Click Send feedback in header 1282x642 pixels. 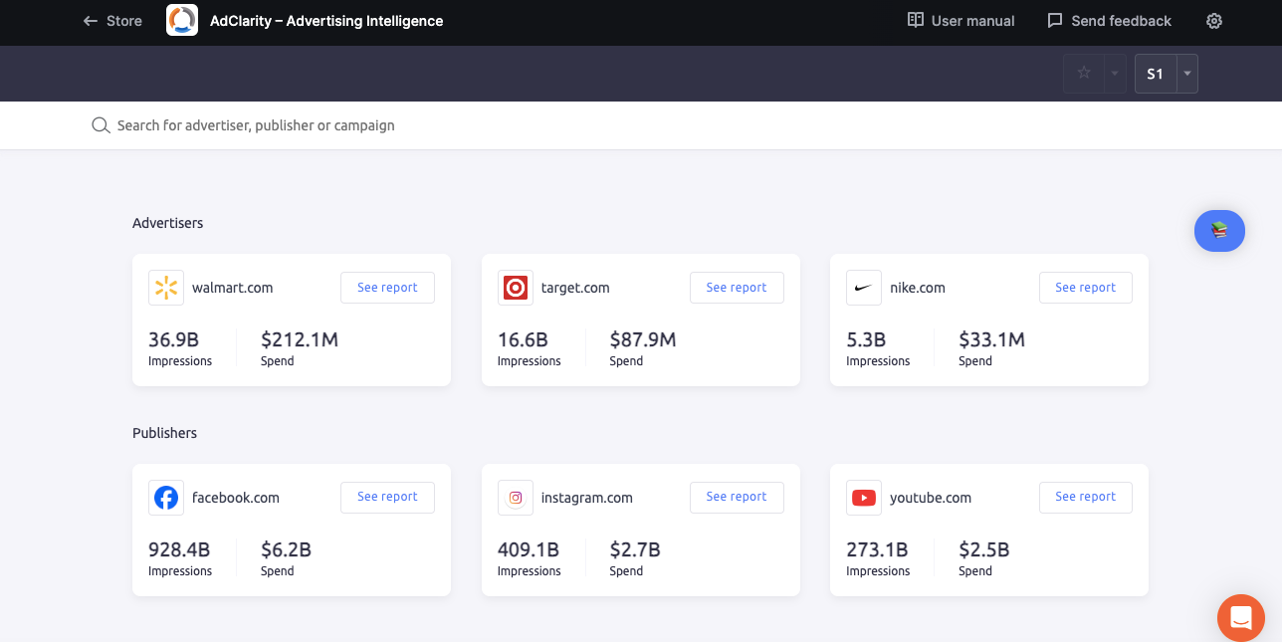pyautogui.click(x=1109, y=21)
